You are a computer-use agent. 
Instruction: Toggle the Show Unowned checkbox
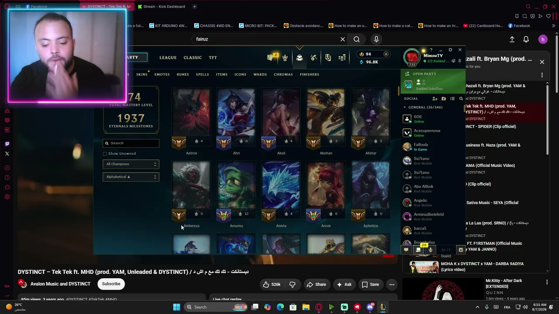coord(105,154)
